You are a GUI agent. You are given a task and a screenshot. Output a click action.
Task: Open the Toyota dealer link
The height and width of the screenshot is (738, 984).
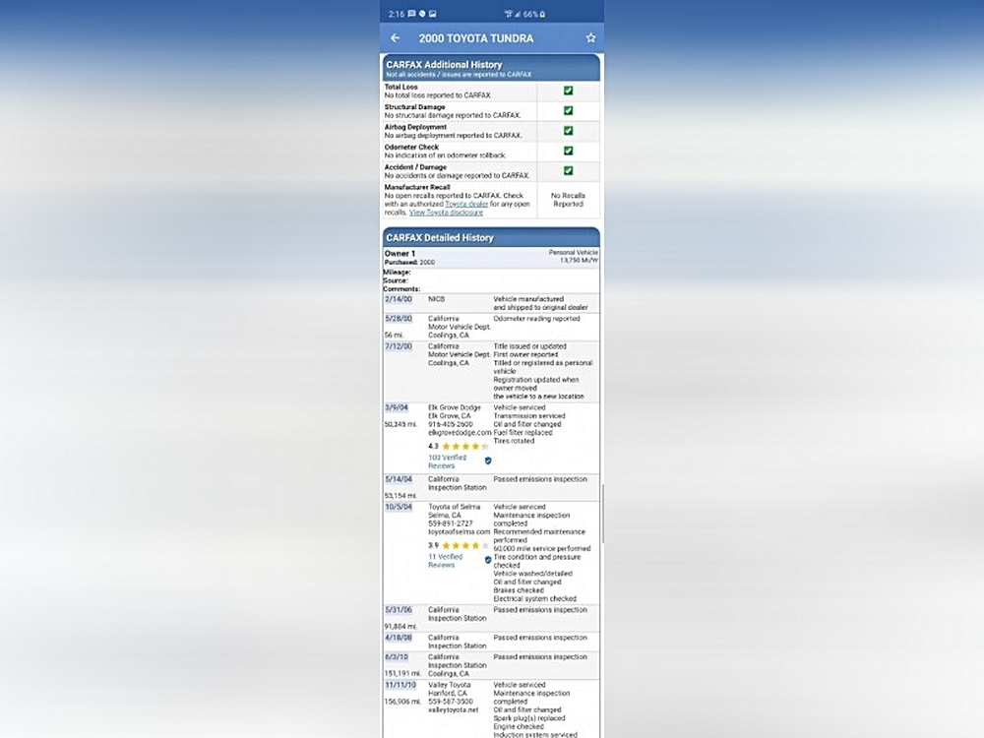[x=466, y=204]
